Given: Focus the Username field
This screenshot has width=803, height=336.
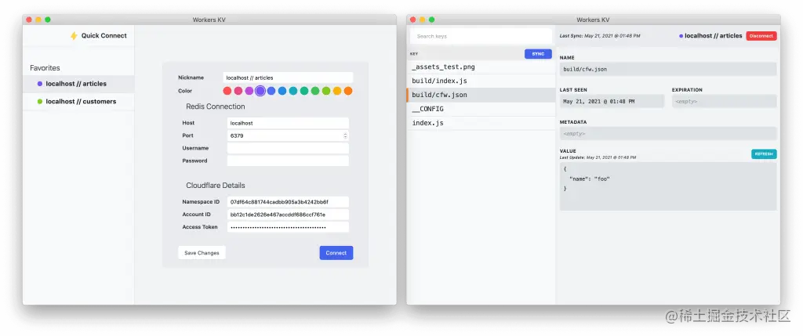Looking at the screenshot, I should click(x=288, y=148).
